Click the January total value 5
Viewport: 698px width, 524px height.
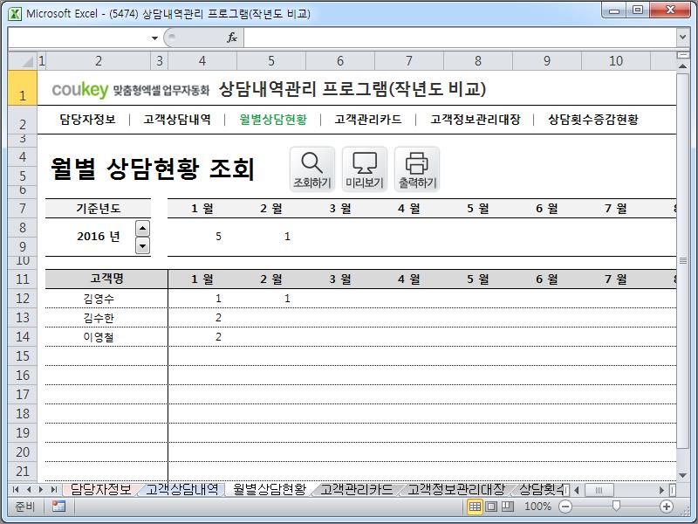pyautogui.click(x=218, y=236)
